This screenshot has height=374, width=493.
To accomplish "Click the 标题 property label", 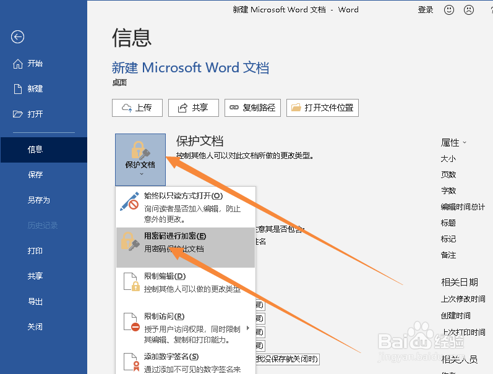I will click(x=448, y=223).
